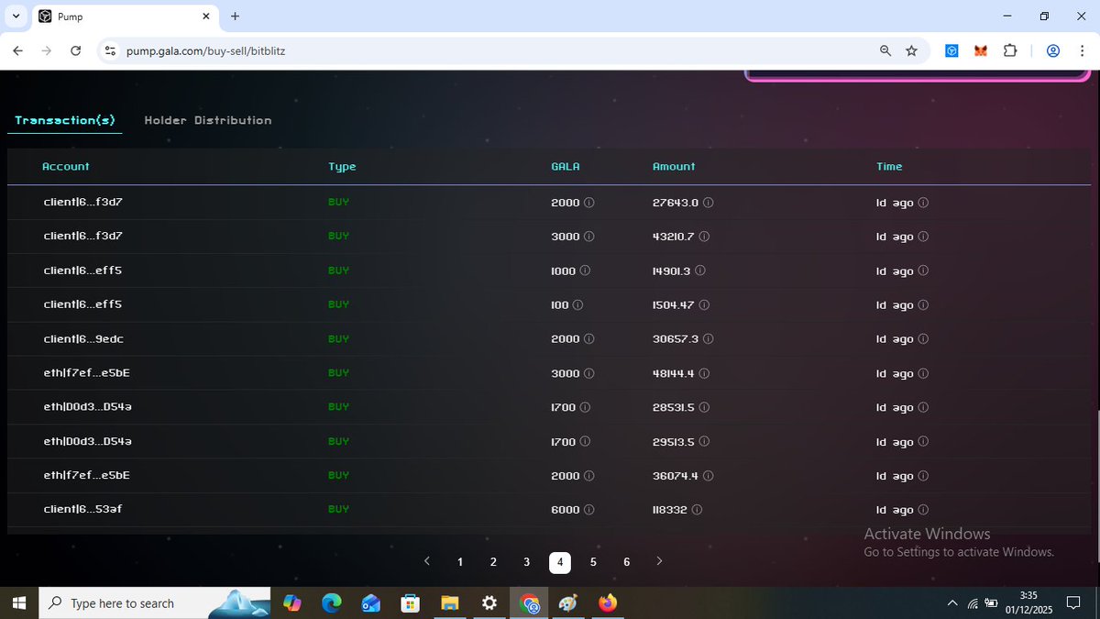This screenshot has width=1100, height=619.
Task: Go to the next transactions page arrow
Action: 659,561
